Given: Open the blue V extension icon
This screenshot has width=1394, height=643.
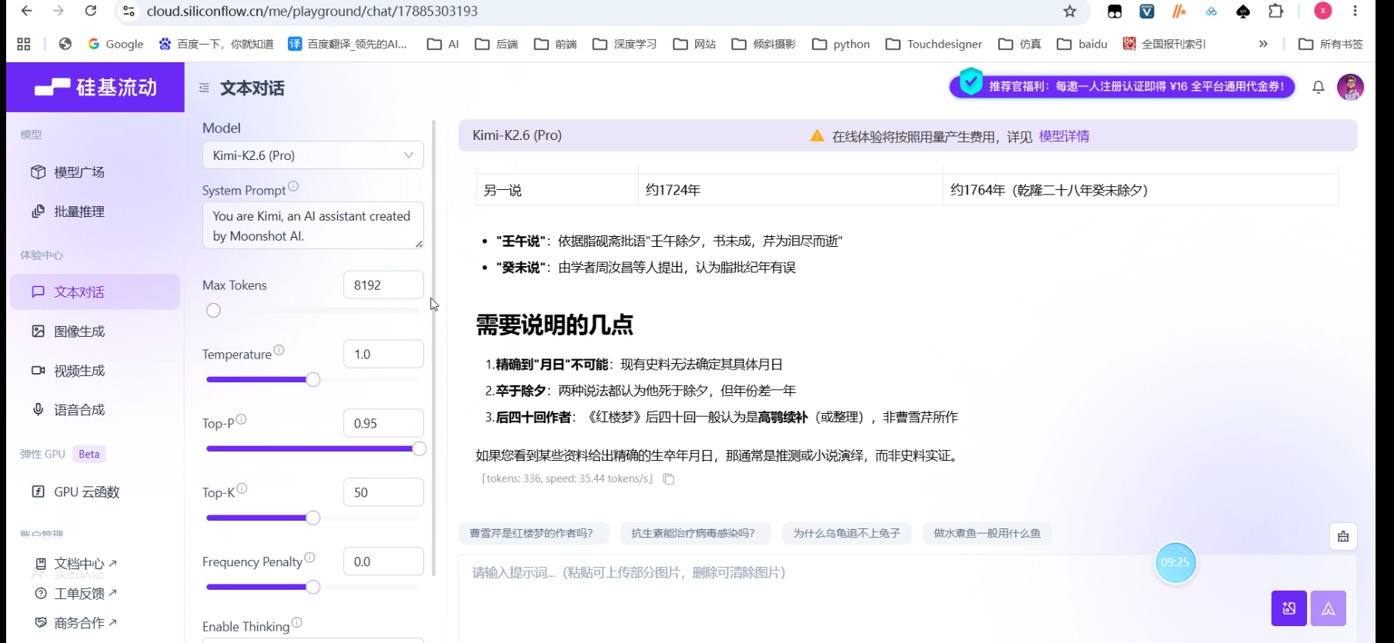Looking at the screenshot, I should (x=1147, y=11).
